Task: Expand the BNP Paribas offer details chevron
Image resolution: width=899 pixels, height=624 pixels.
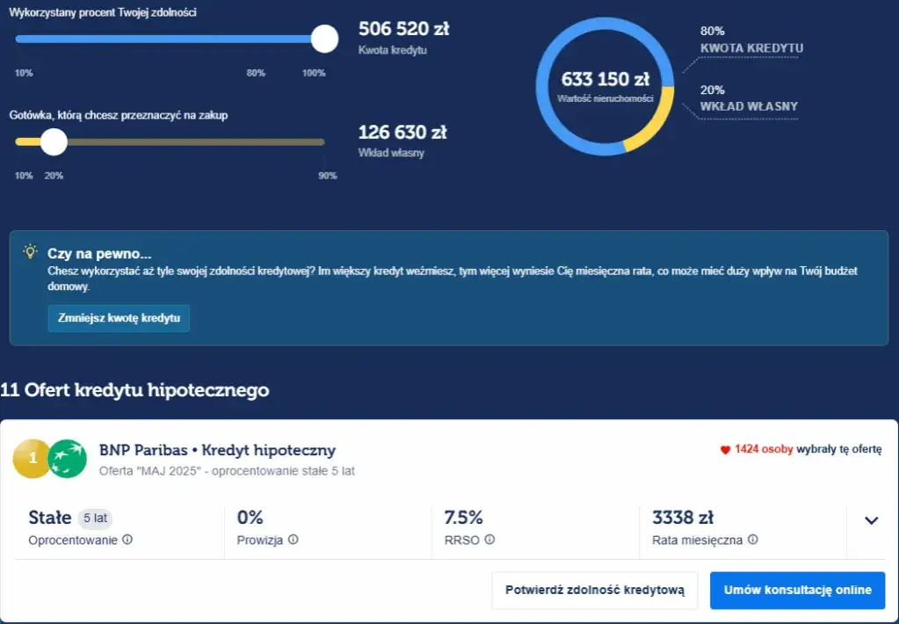Action: pyautogui.click(x=871, y=520)
